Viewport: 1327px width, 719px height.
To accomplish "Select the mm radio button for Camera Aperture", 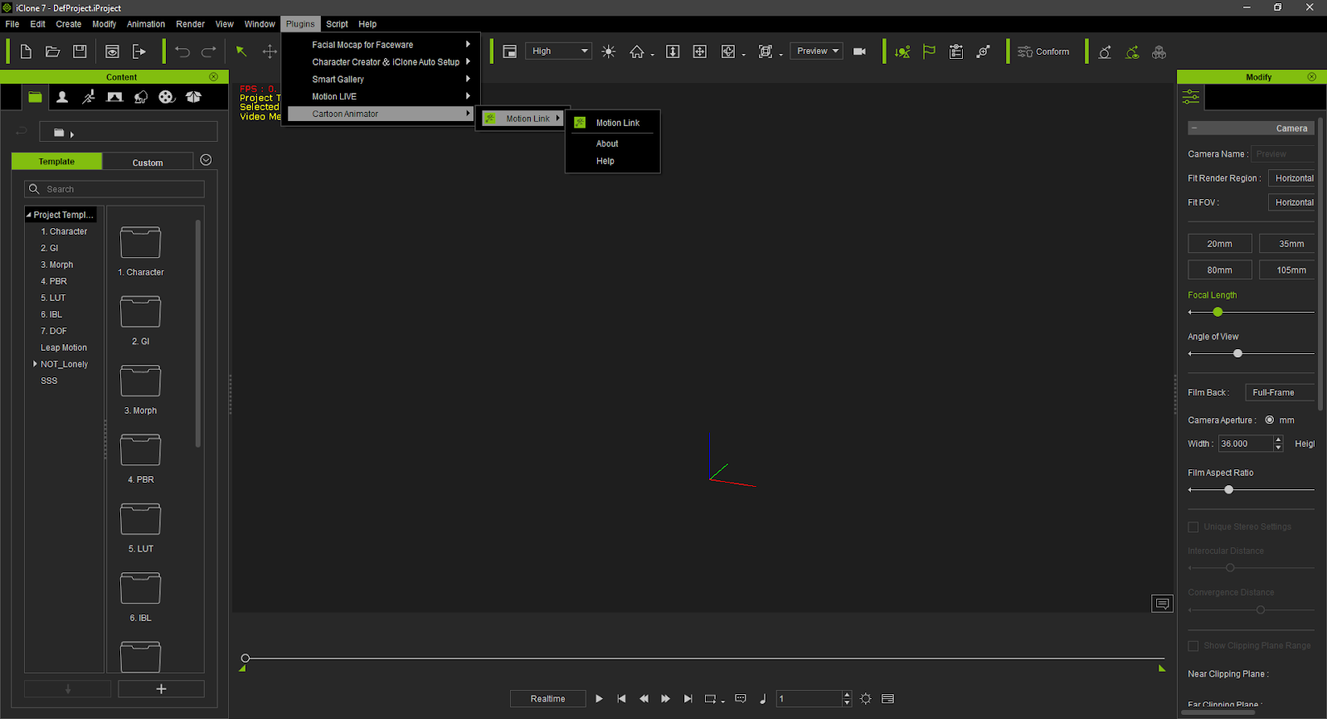I will tap(1270, 420).
